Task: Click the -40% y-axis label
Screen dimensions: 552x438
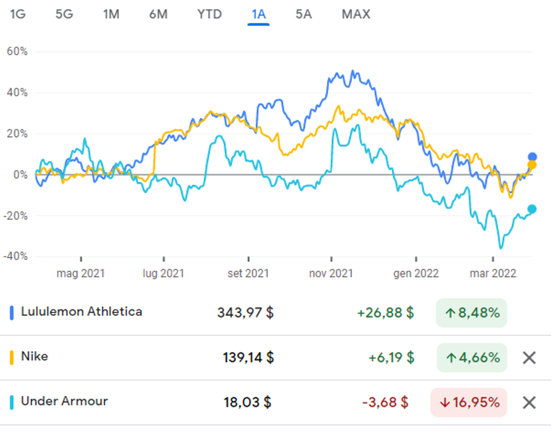Action: [x=15, y=256]
